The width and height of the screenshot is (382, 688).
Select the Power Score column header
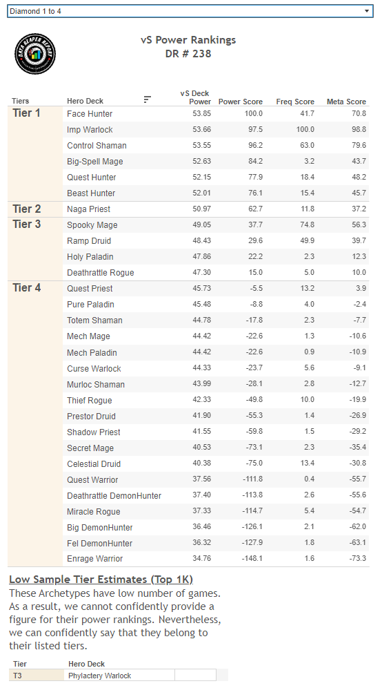pyautogui.click(x=241, y=102)
